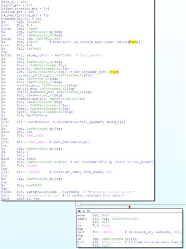This screenshot has height=249, width=186.
Task: Click GetCfmValue in the 'la $t9' line
Action: [36, 115]
